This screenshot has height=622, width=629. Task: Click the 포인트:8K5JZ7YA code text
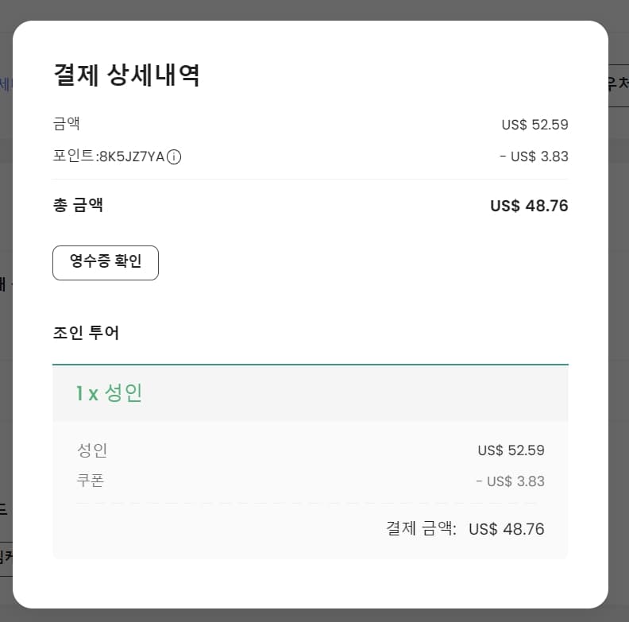click(x=108, y=156)
